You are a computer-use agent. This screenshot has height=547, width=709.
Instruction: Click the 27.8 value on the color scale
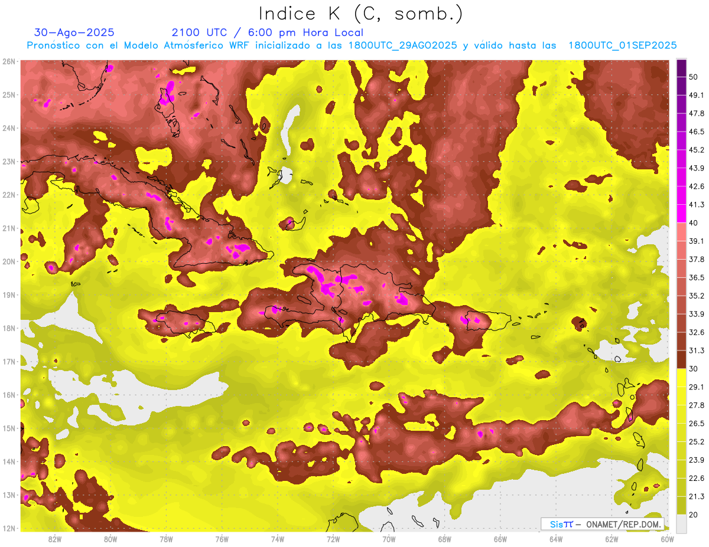coord(696,405)
